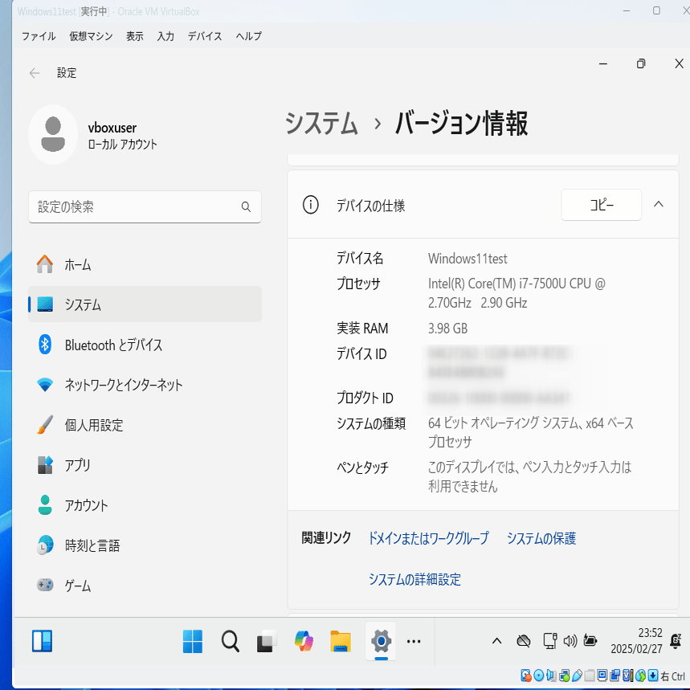Open the Copilot icon on the taskbar
690x690 pixels.
point(304,641)
